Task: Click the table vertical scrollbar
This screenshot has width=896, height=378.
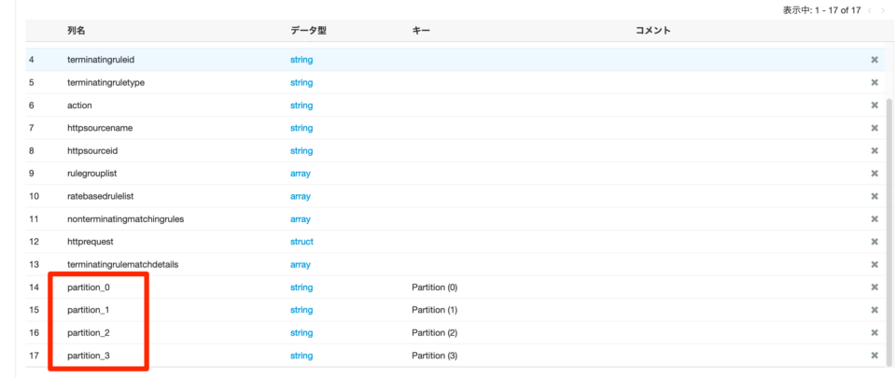Action: tap(889, 231)
